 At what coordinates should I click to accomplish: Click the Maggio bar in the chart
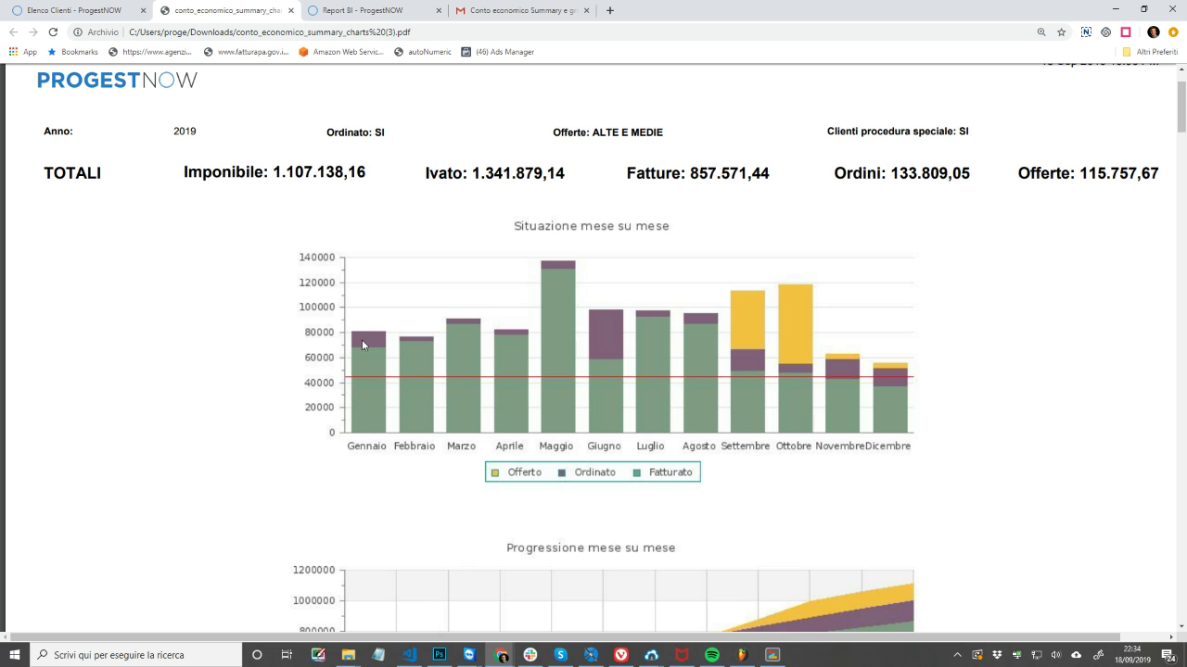tap(558, 346)
